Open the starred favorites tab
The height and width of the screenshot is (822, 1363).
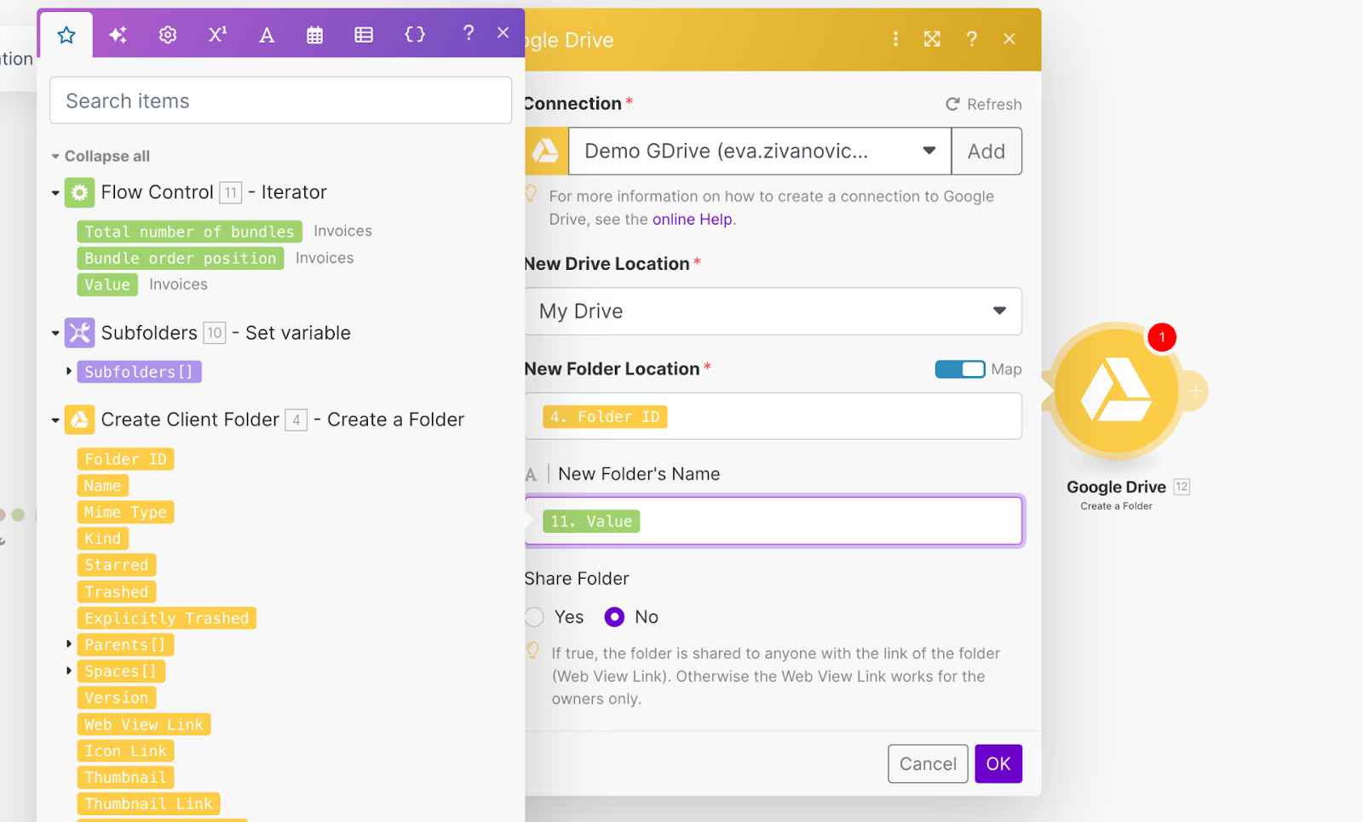pyautogui.click(x=66, y=35)
